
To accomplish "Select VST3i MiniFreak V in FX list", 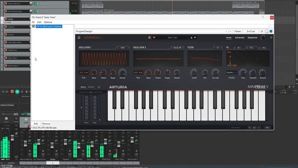I will coord(49,26).
